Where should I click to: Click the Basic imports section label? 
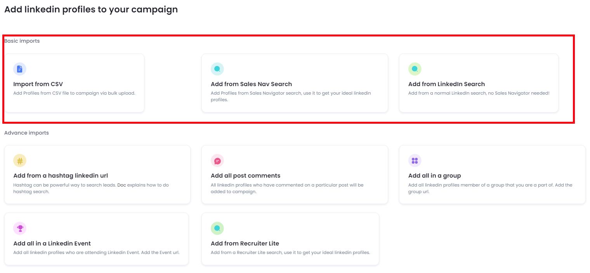22,41
